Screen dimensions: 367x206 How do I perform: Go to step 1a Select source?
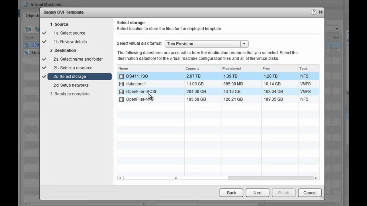click(x=69, y=33)
